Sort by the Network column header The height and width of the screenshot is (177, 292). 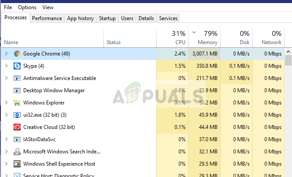pos(268,38)
